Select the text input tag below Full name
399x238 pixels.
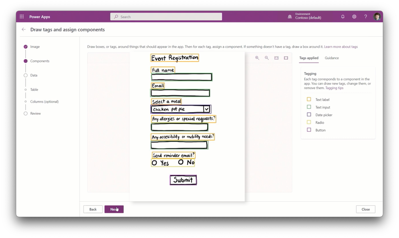(182, 77)
